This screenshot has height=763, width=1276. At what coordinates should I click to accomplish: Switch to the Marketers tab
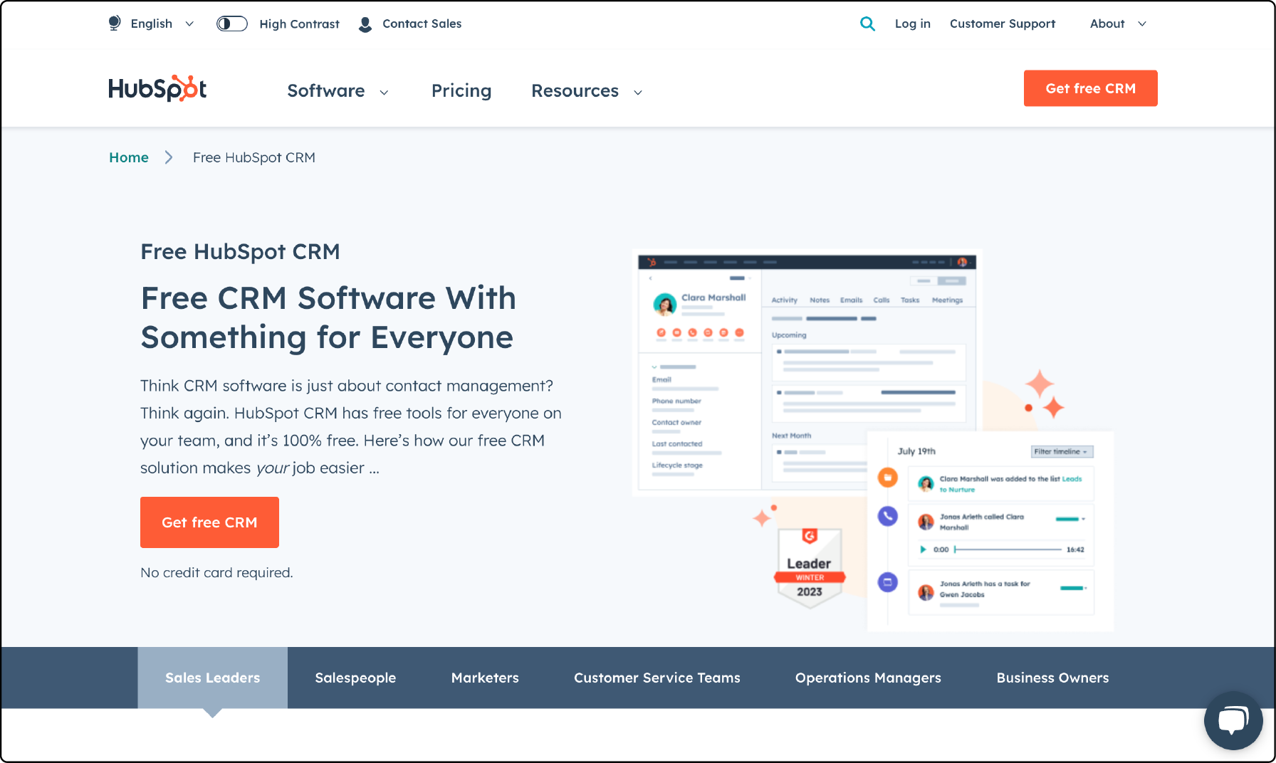(x=485, y=678)
